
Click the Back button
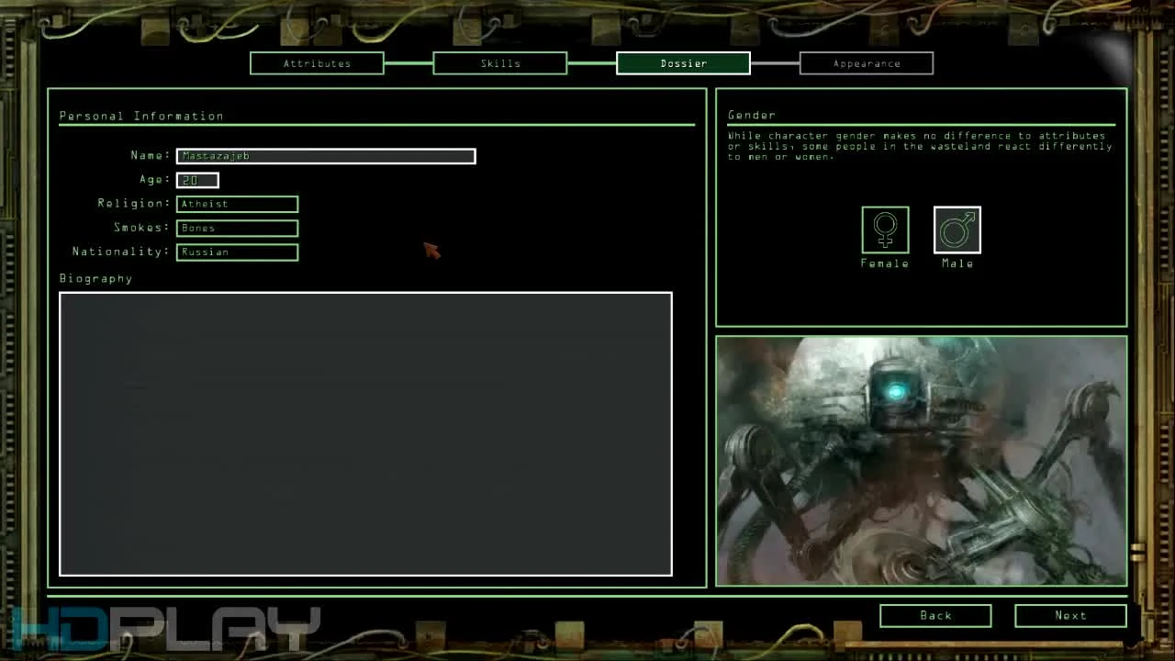(935, 615)
